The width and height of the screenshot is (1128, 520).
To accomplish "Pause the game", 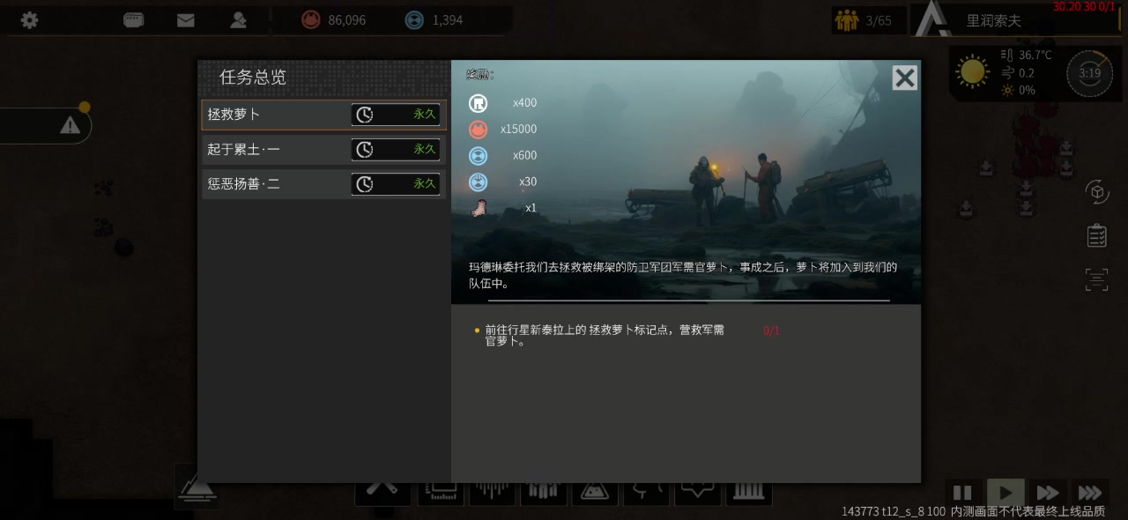I will click(x=963, y=493).
